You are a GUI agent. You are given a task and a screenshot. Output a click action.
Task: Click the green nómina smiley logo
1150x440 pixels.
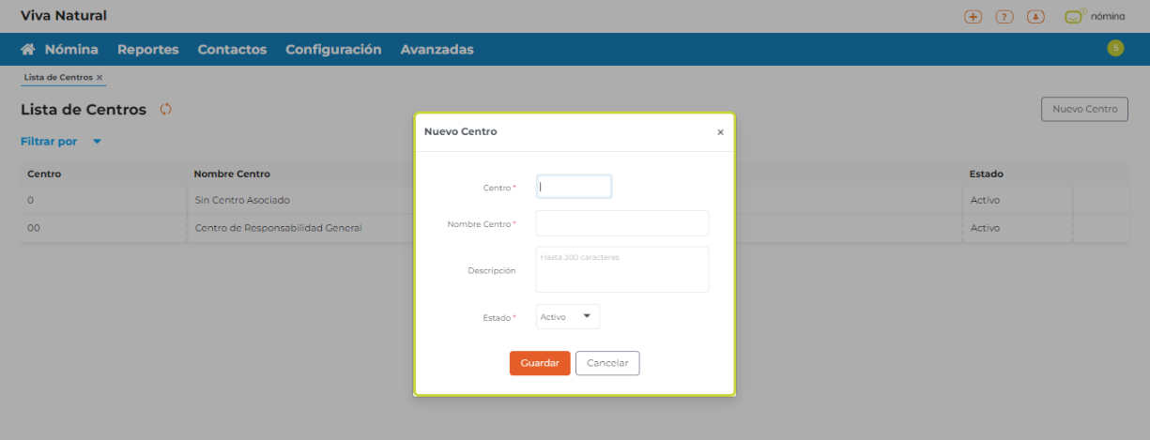[x=1074, y=16]
